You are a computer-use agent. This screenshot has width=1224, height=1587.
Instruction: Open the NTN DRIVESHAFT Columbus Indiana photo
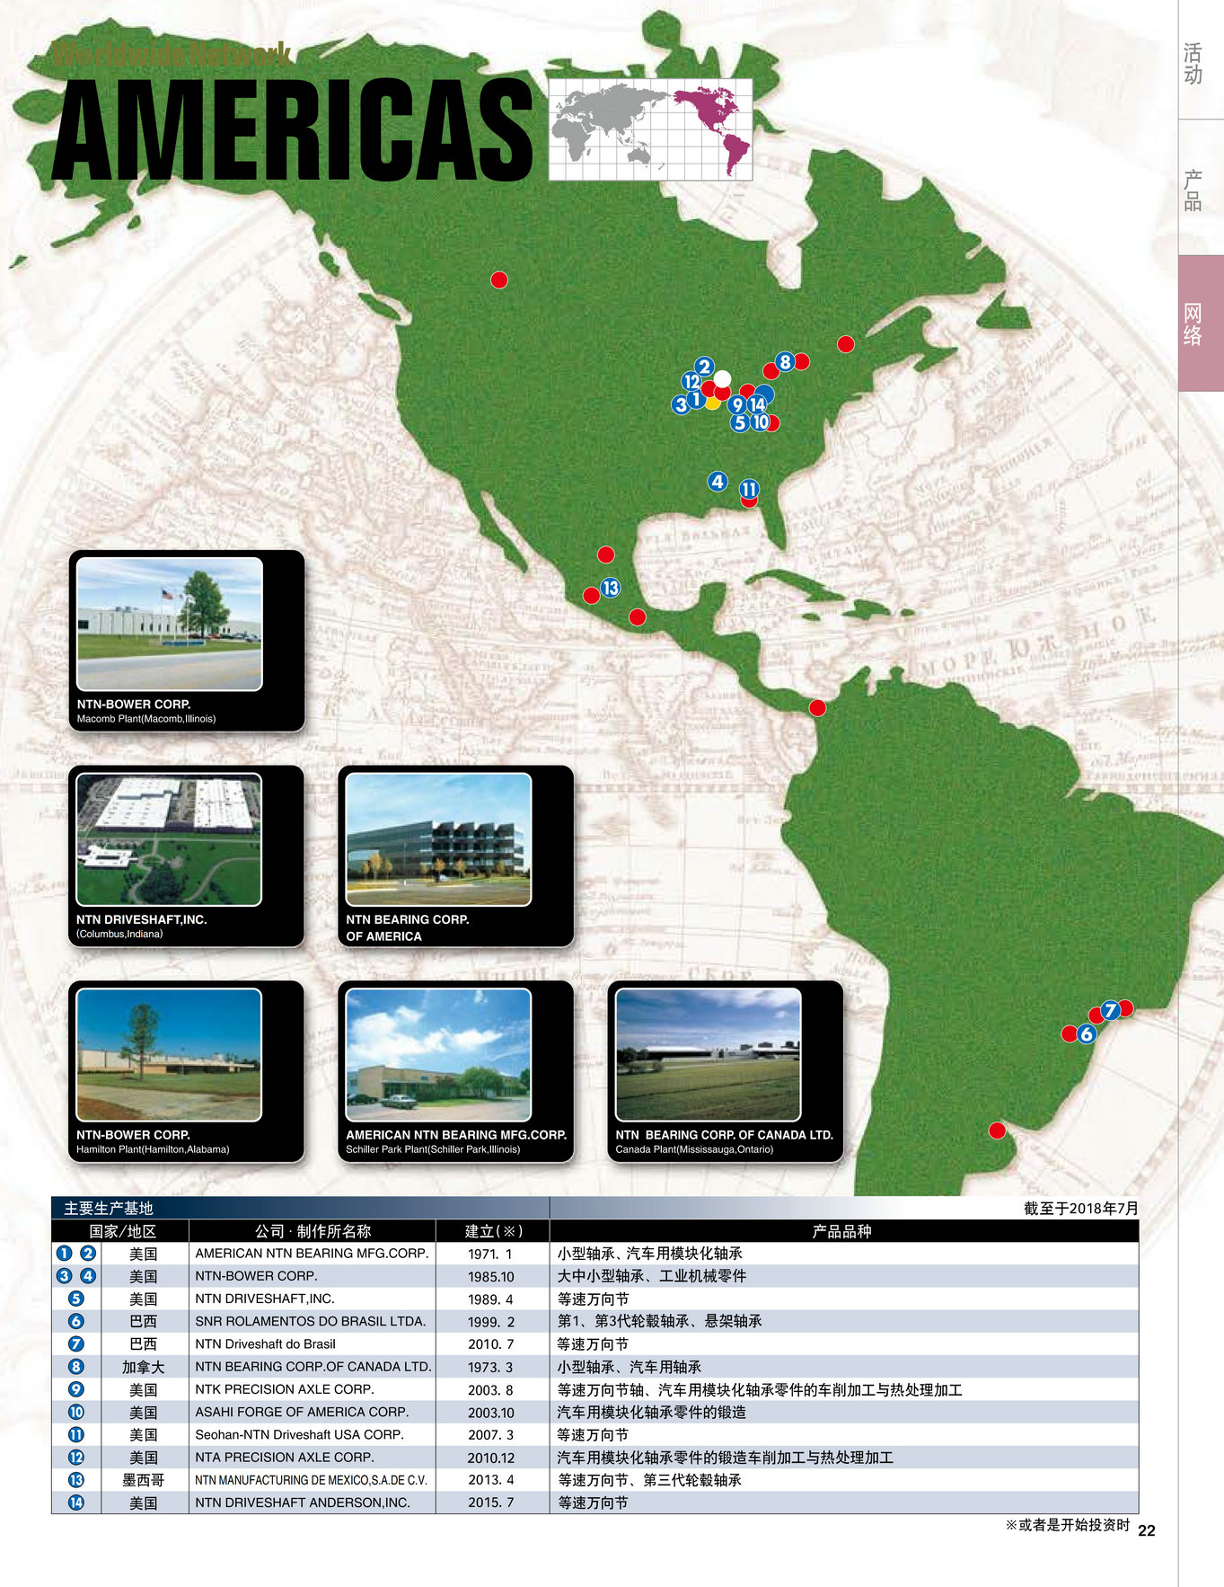(169, 839)
